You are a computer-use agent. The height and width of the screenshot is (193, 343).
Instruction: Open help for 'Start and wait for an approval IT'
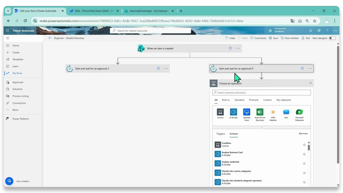[302, 68]
